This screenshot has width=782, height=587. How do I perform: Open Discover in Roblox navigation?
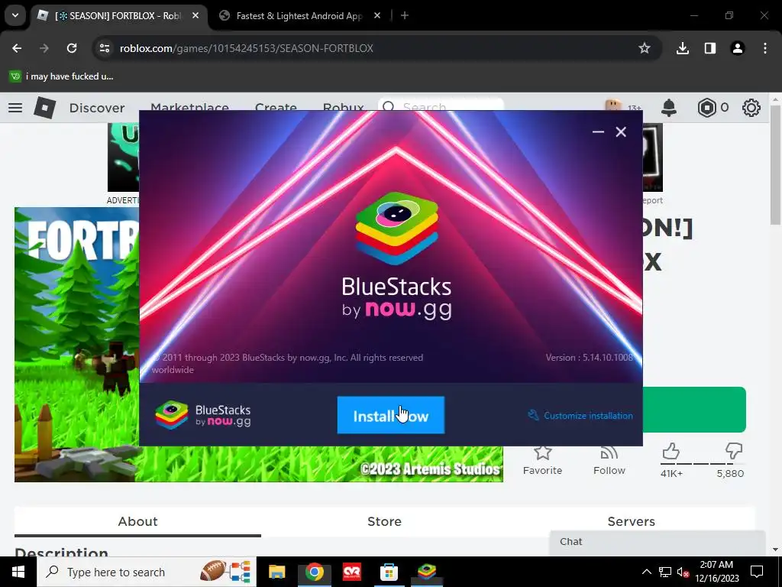97,108
